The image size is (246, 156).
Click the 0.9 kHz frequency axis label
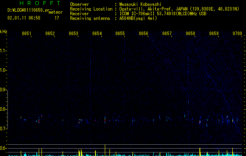[x=3, y=90]
